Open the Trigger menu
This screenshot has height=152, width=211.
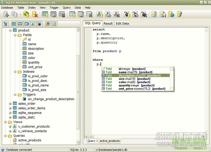tap(54, 8)
